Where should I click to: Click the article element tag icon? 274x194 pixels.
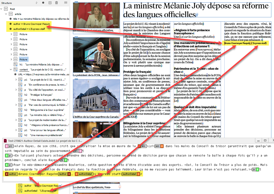pyautogui.click(x=11, y=14)
